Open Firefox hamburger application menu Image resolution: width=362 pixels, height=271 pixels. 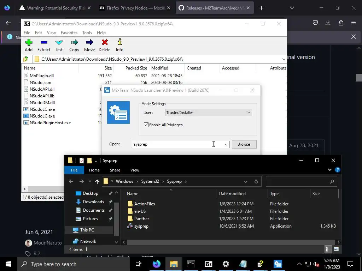(x=354, y=23)
